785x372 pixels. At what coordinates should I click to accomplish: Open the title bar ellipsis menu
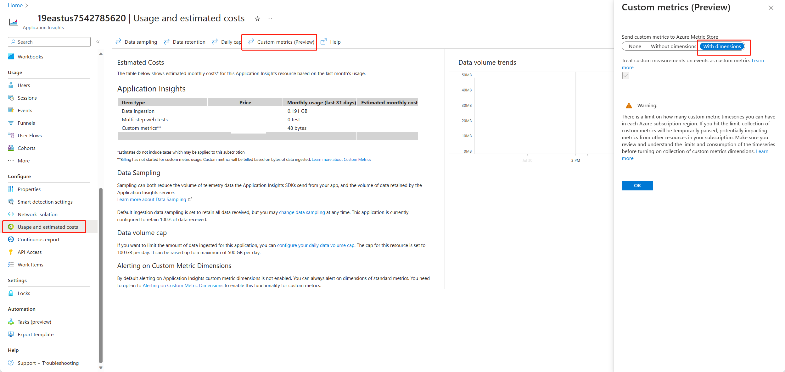(x=270, y=19)
